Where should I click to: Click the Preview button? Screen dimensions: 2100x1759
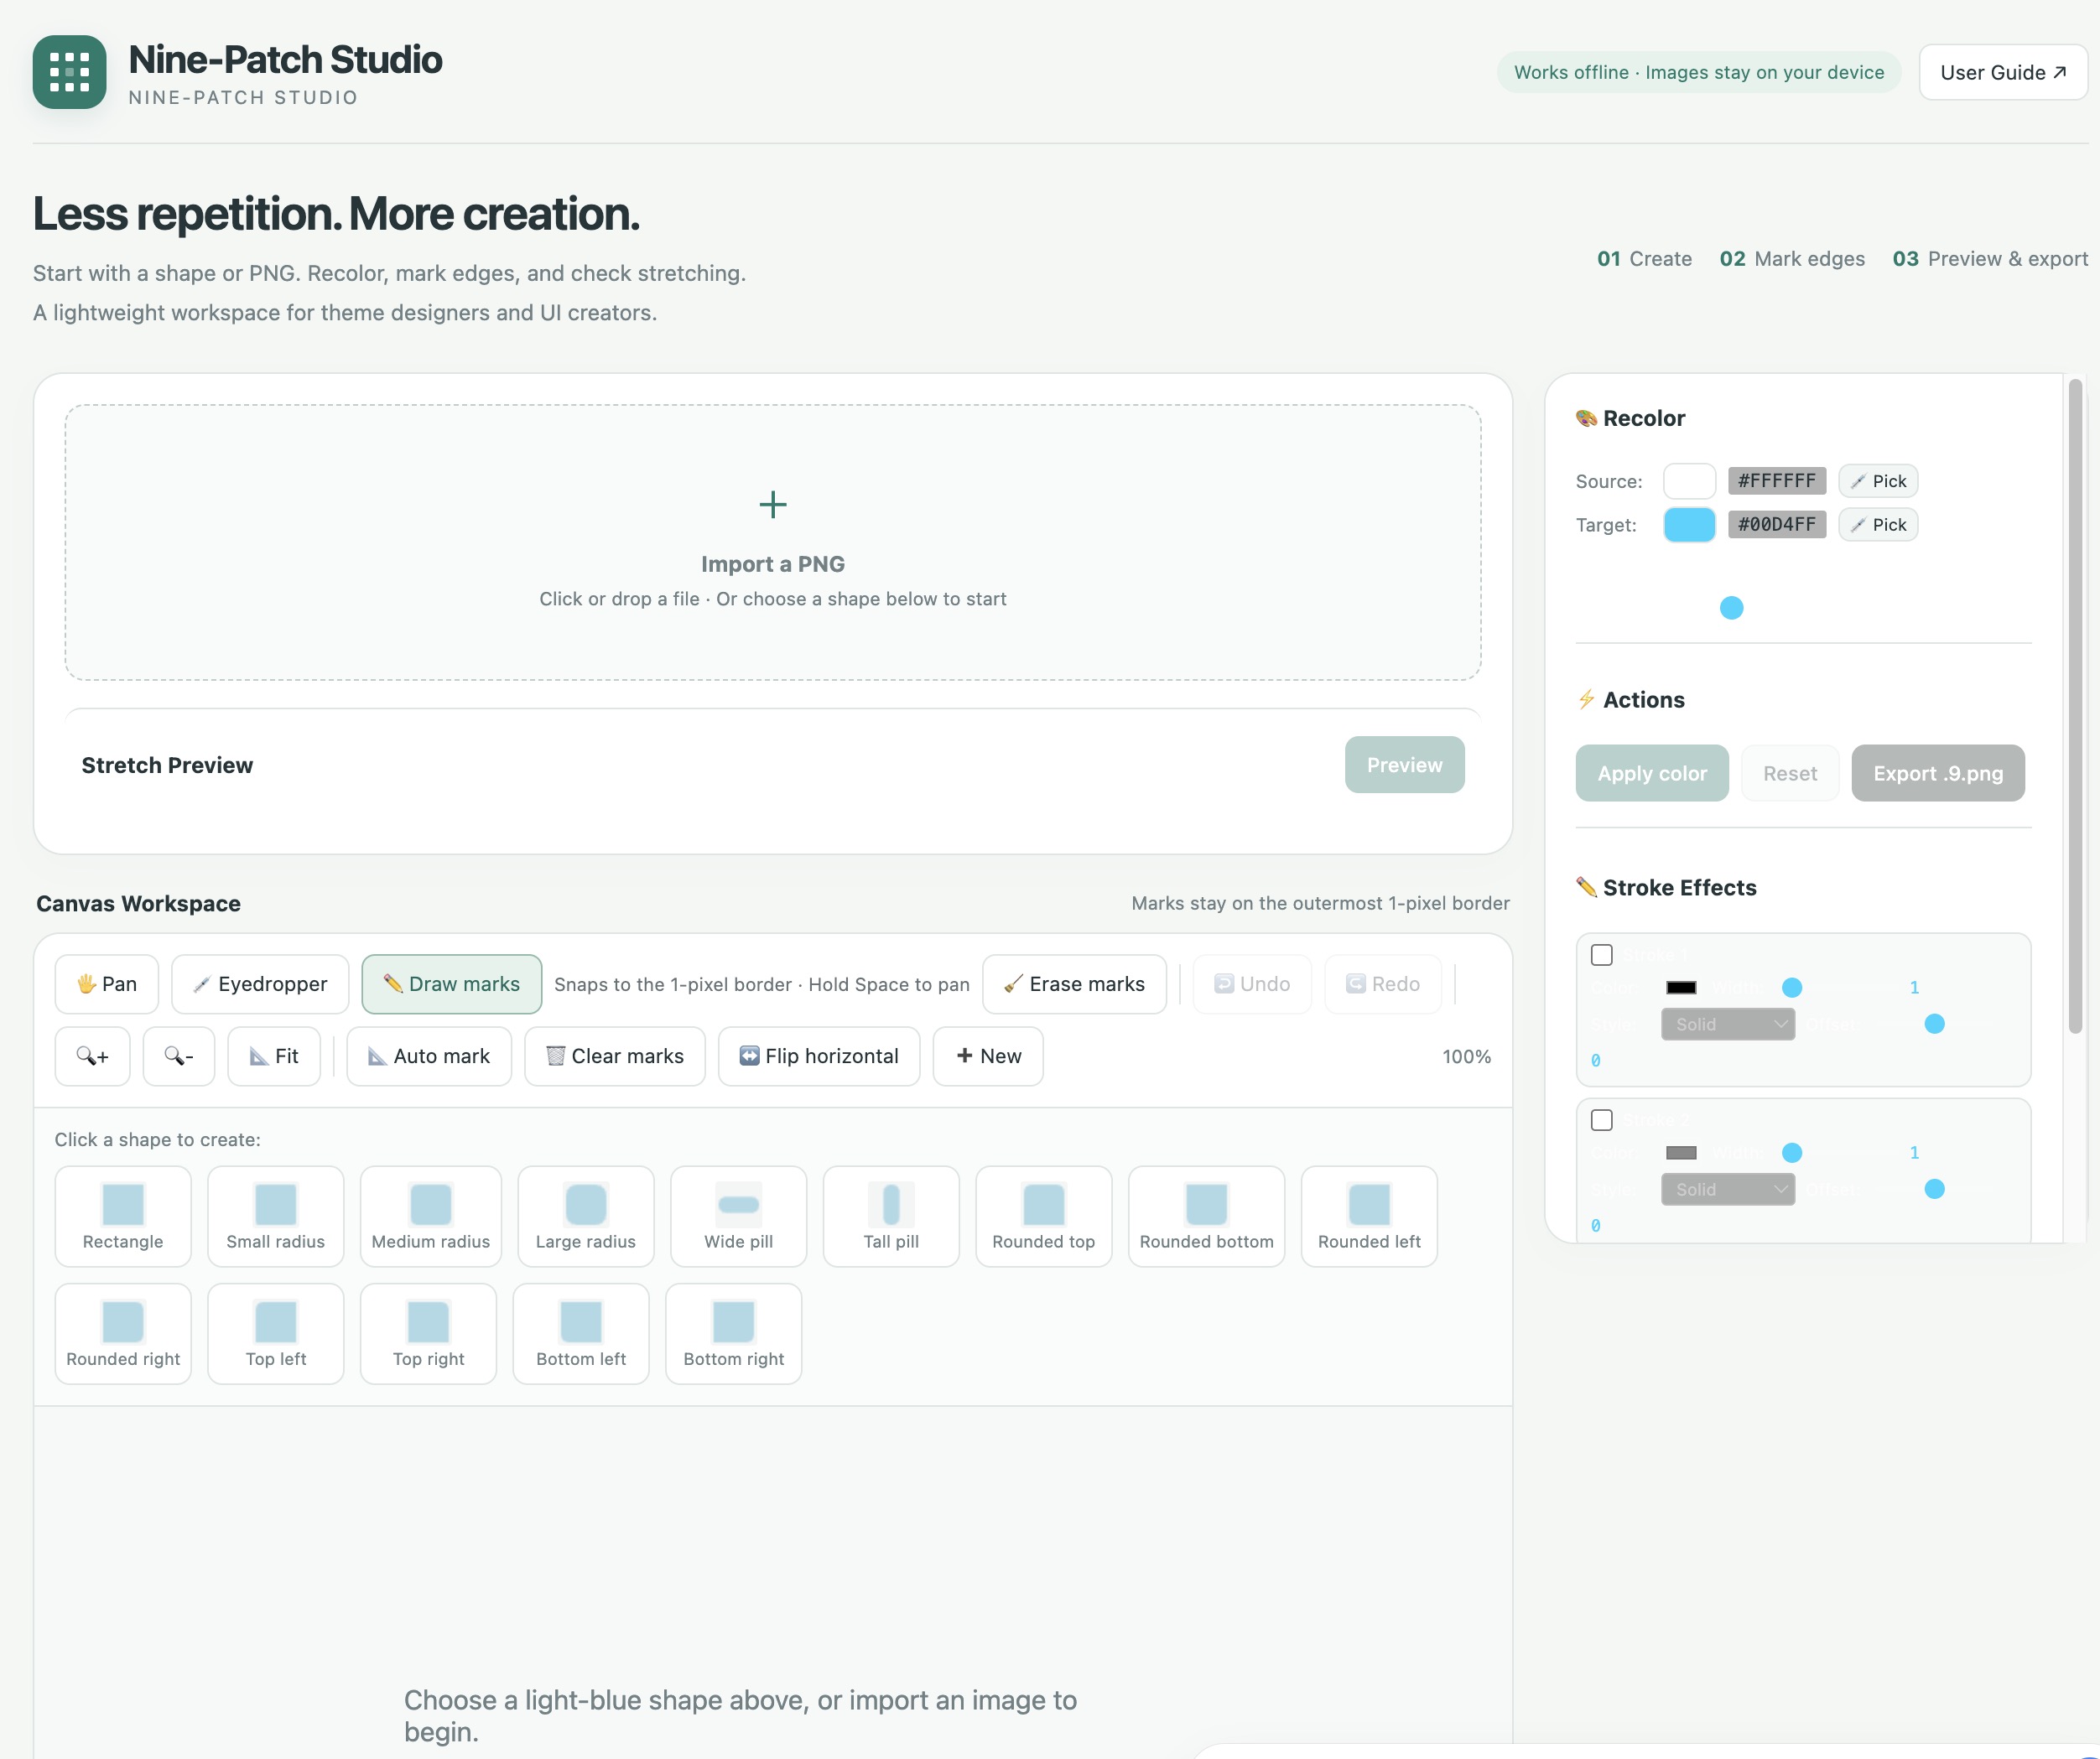point(1404,765)
